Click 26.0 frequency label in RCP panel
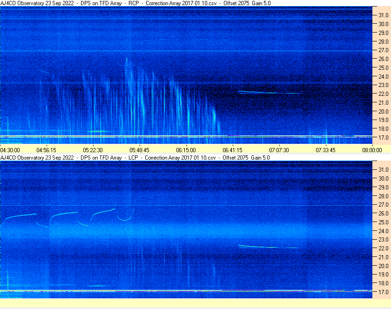The height and width of the screenshot is (309, 391). click(384, 59)
